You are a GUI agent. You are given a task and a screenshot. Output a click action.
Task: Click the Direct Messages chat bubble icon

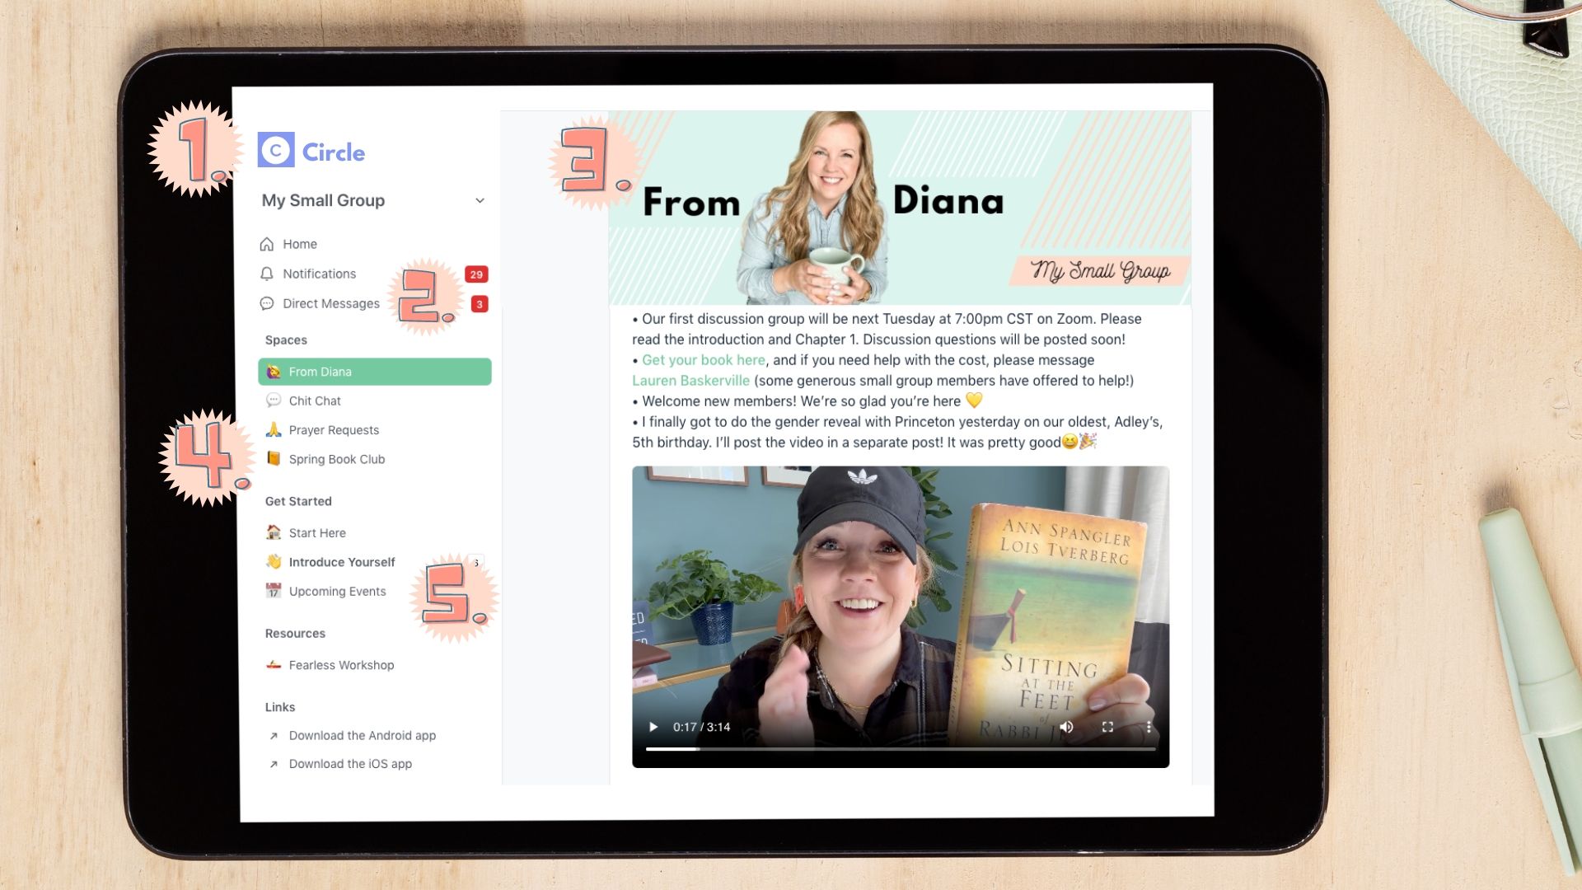click(267, 303)
